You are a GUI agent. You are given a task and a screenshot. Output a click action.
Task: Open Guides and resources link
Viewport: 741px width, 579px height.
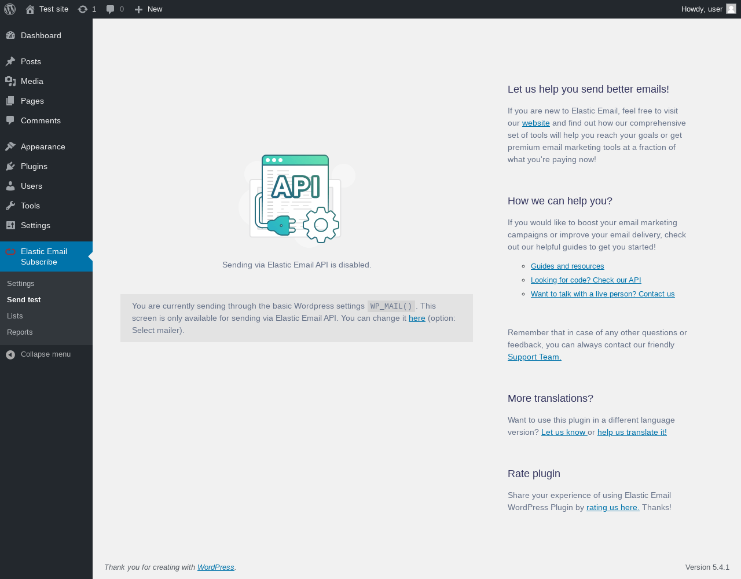pyautogui.click(x=567, y=266)
